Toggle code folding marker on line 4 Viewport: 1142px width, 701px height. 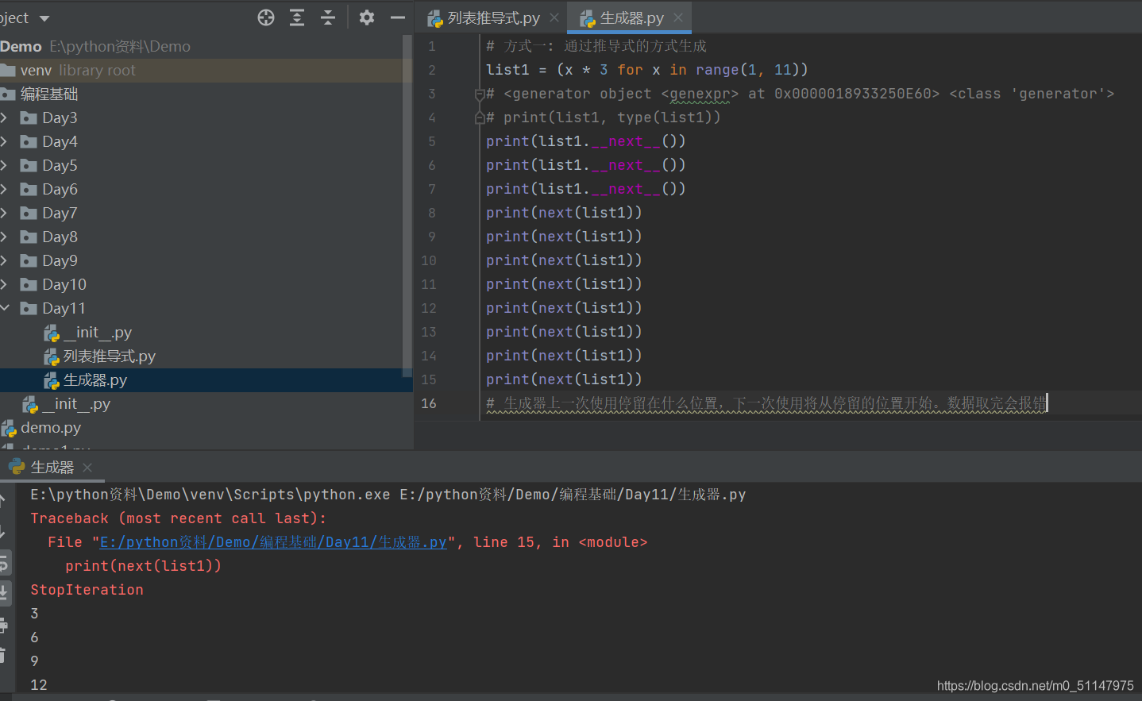pyautogui.click(x=479, y=118)
